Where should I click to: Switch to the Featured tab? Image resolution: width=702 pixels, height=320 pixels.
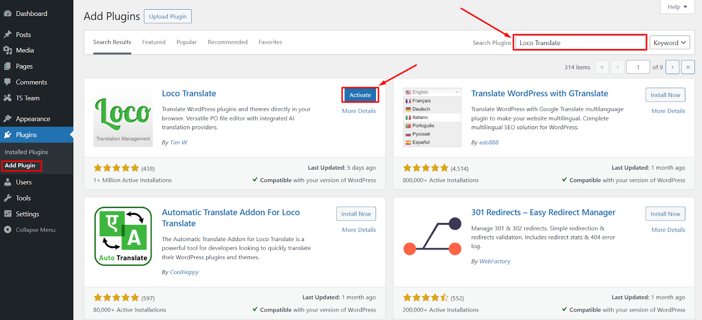pos(154,42)
